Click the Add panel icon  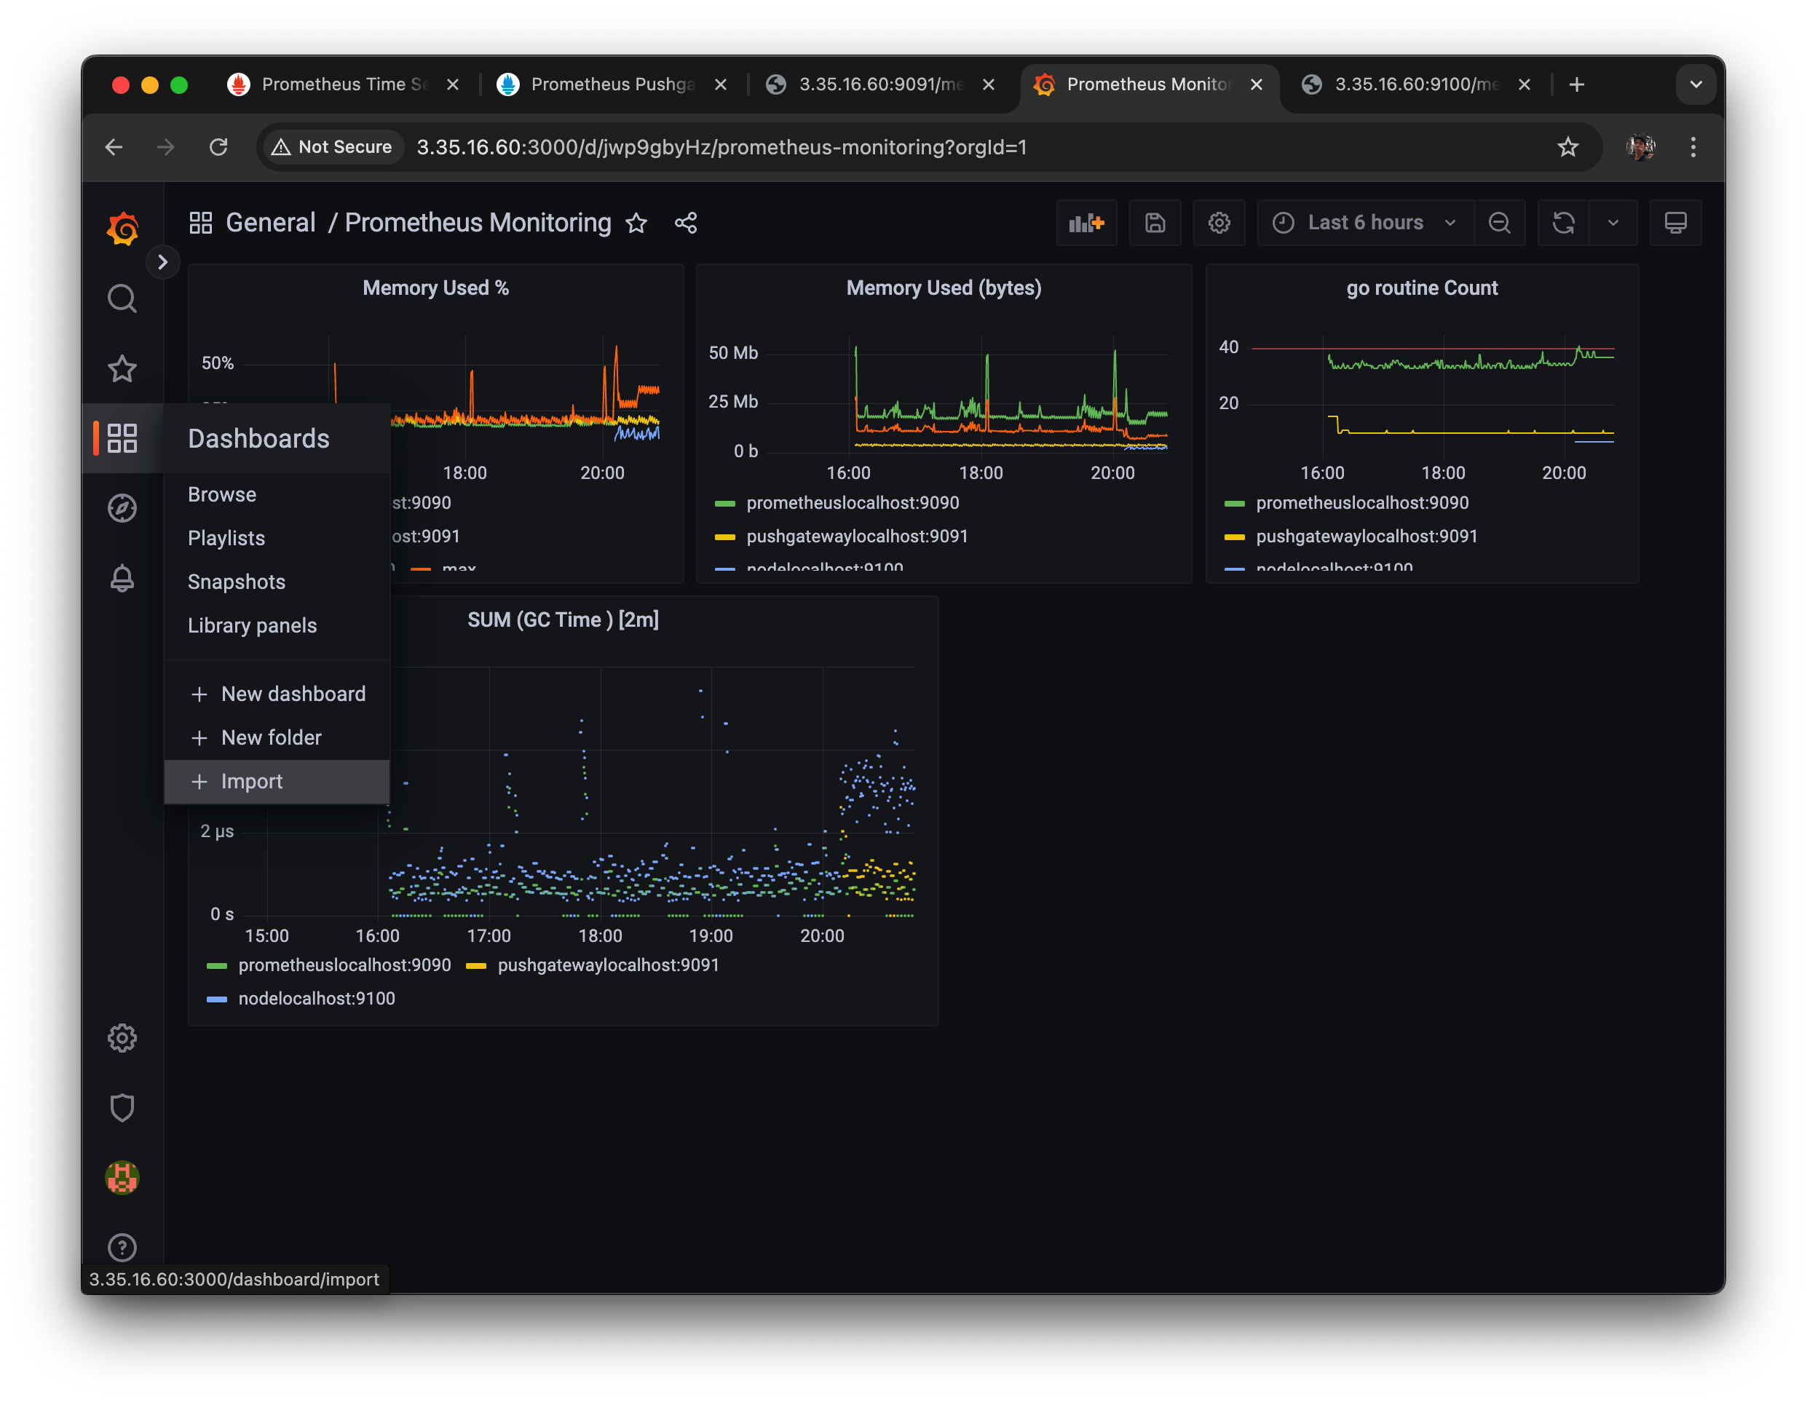(x=1086, y=223)
